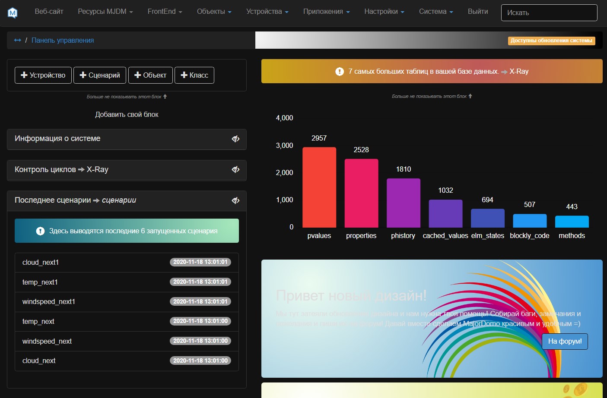This screenshot has width=607, height=398.
Task: Open the Настройки dropdown menu
Action: 385,12
